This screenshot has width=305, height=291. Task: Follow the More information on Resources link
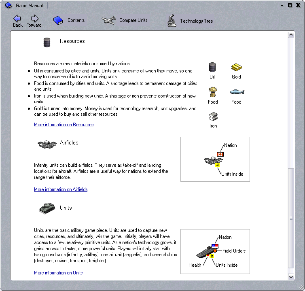(64, 125)
